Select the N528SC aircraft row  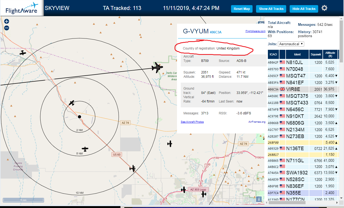[303, 179]
